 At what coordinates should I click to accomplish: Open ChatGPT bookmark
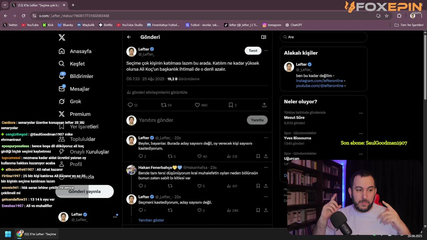coord(294,25)
